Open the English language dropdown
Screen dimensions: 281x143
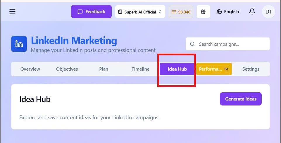(228, 12)
